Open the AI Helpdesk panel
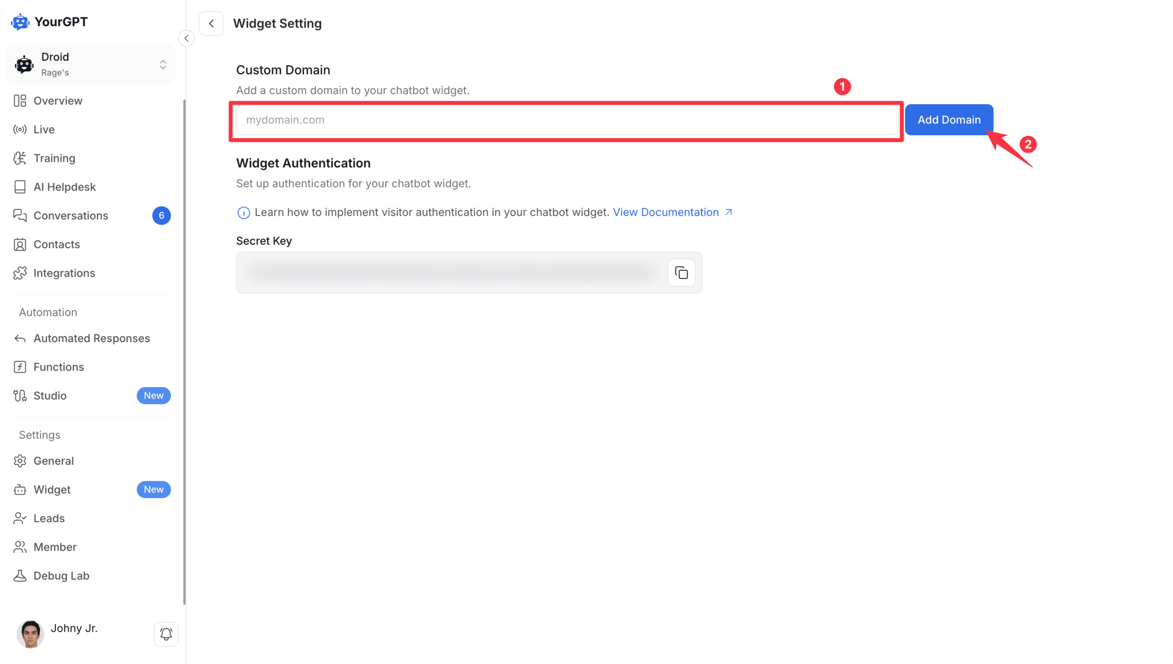 (64, 187)
